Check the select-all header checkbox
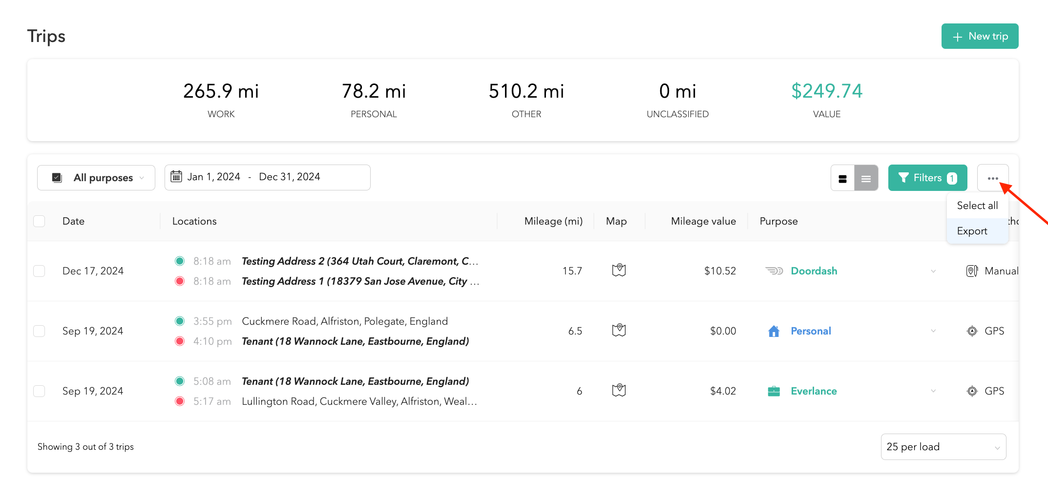Screen dimensions: 1048x501 pos(39,221)
